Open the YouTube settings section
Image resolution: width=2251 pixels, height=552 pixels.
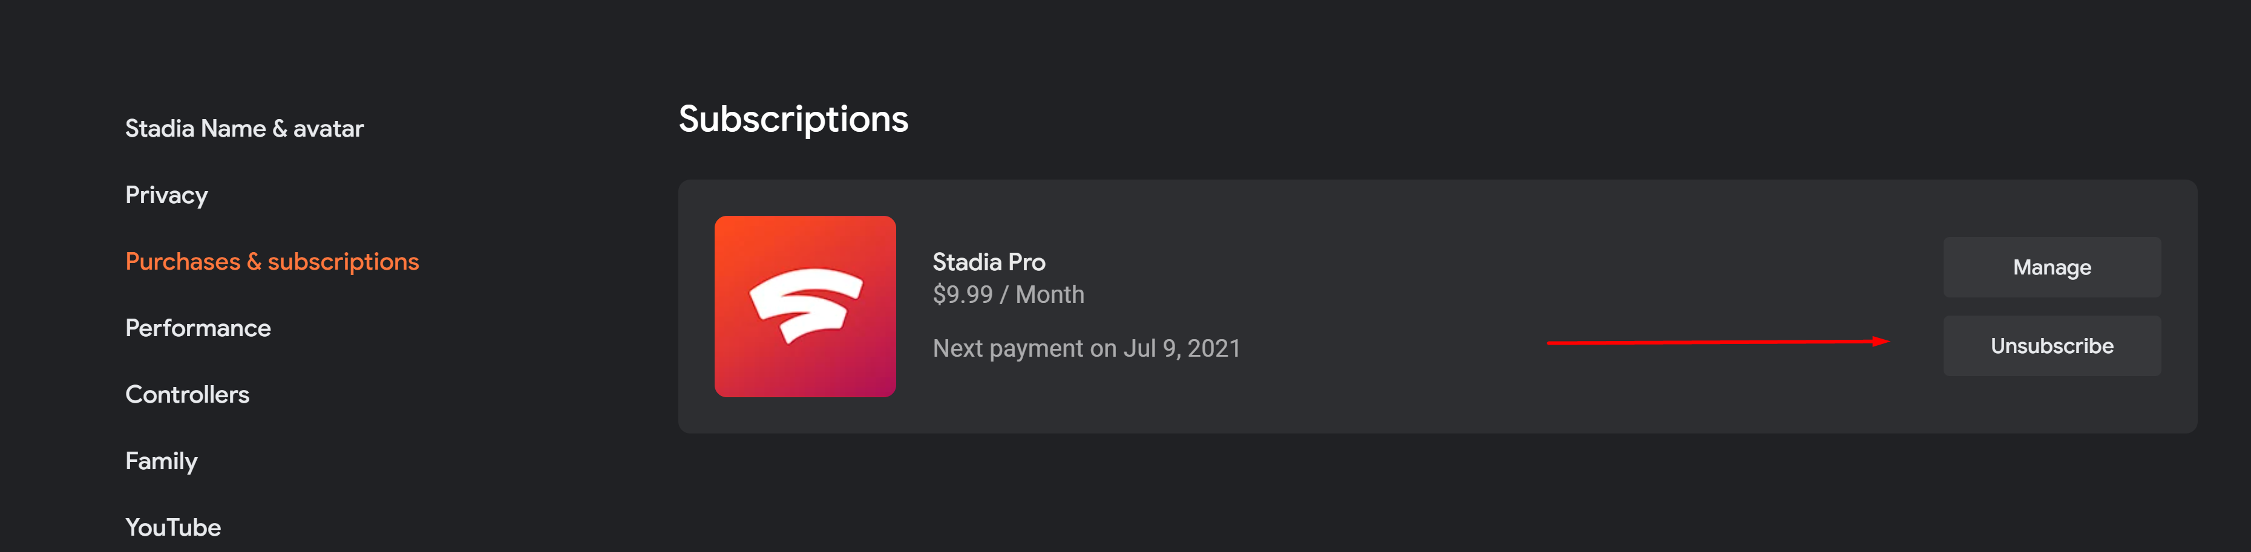173,528
